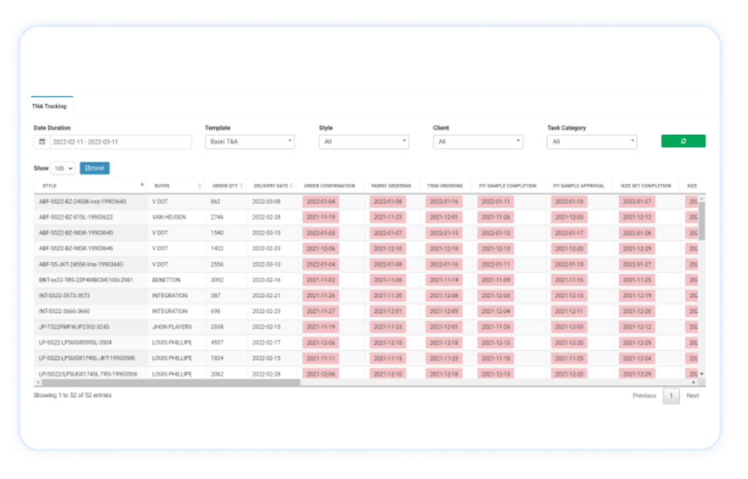
Task: Export the table with the Excel button
Action: (95, 168)
